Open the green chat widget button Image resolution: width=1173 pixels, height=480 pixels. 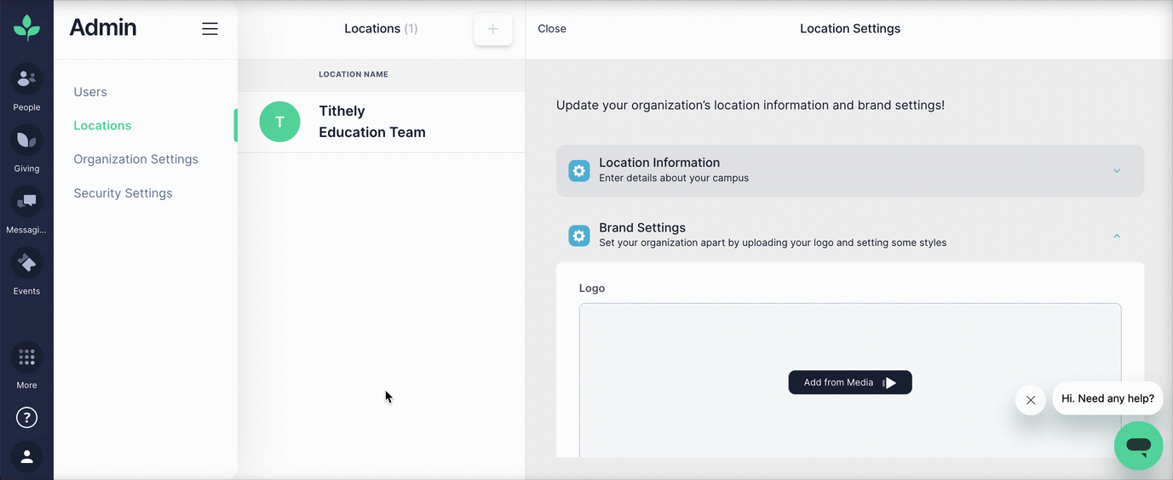1138,445
